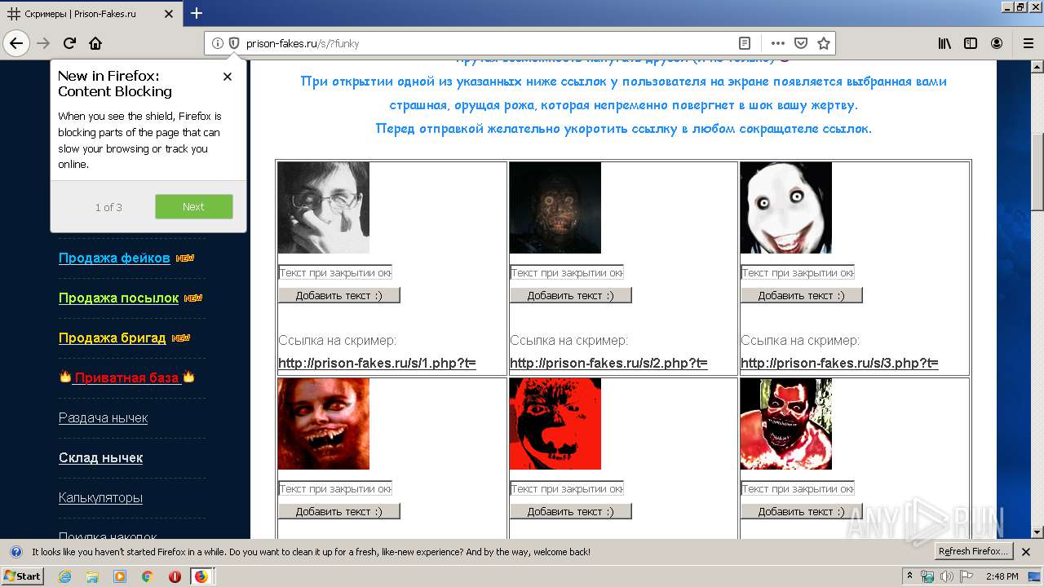Launch Internet Explorer from taskbar
Image resolution: width=1044 pixels, height=587 pixels.
(65, 576)
